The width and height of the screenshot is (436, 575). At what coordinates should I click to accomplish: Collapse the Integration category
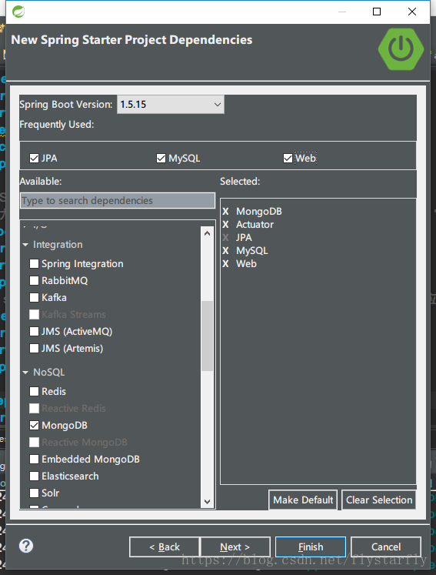pos(25,245)
